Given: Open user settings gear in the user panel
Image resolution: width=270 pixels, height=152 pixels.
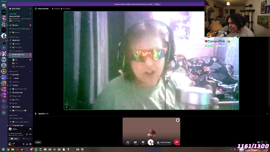Looking at the screenshot, I should click(30, 144).
